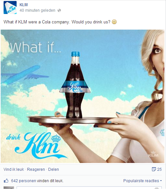166x189 pixels.
Task: Click the shares note icon
Action: click(154, 169)
